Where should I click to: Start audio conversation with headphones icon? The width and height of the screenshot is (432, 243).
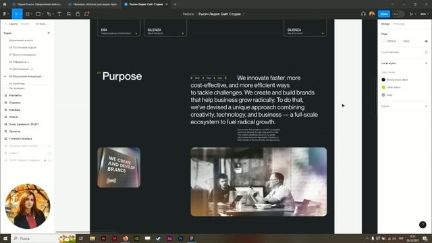(363, 13)
